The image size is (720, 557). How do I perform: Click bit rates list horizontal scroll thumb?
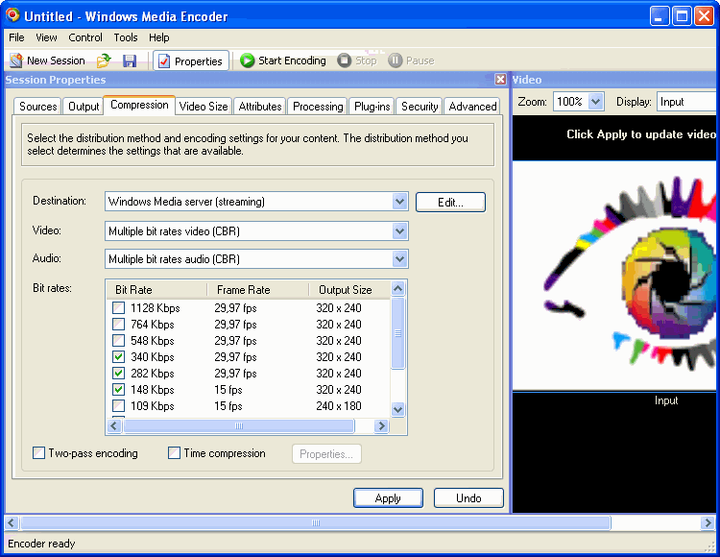coord(239,426)
